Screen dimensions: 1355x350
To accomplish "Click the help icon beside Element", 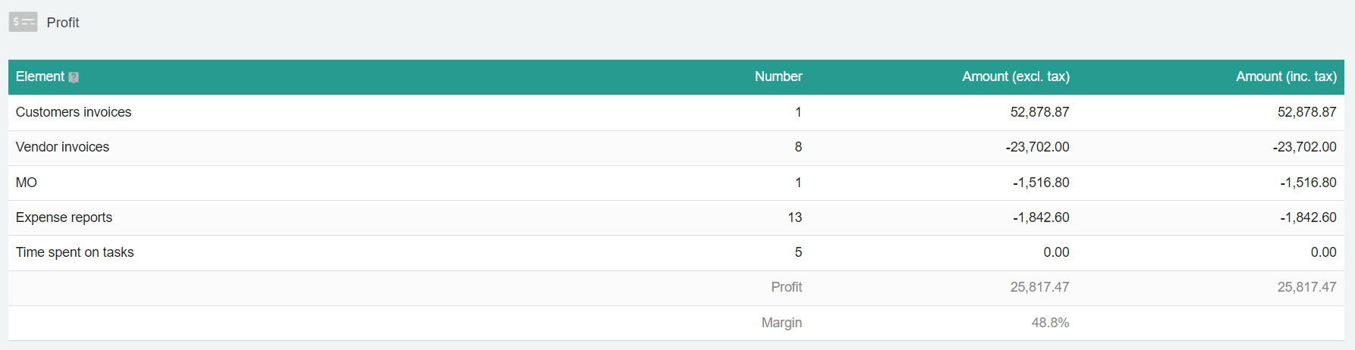I will tap(74, 77).
